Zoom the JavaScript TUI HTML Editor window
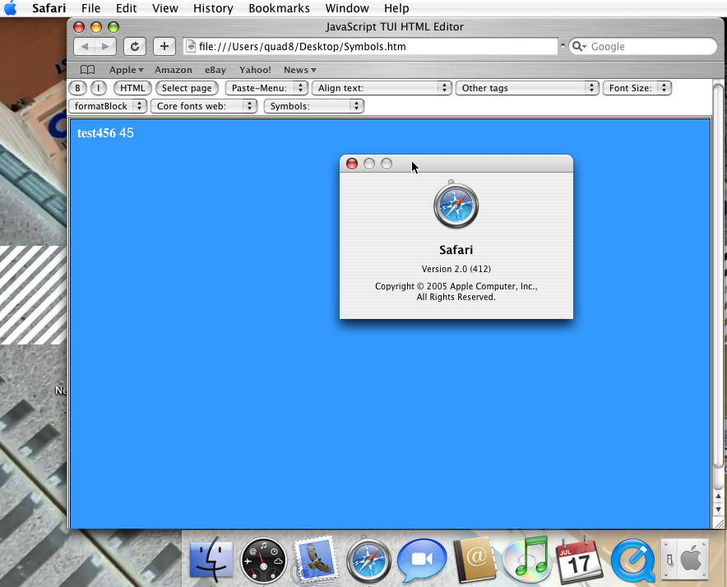 click(x=113, y=27)
